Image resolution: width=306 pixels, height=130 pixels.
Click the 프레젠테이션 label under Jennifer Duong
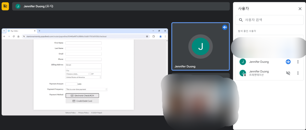(256, 75)
